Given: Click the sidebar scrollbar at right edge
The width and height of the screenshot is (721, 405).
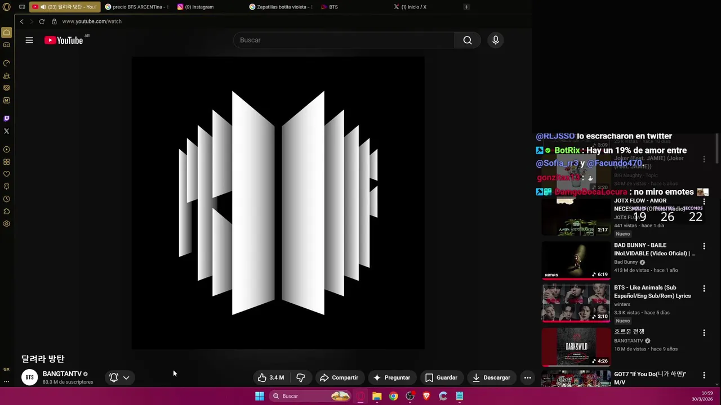Looking at the screenshot, I should [x=717, y=148].
